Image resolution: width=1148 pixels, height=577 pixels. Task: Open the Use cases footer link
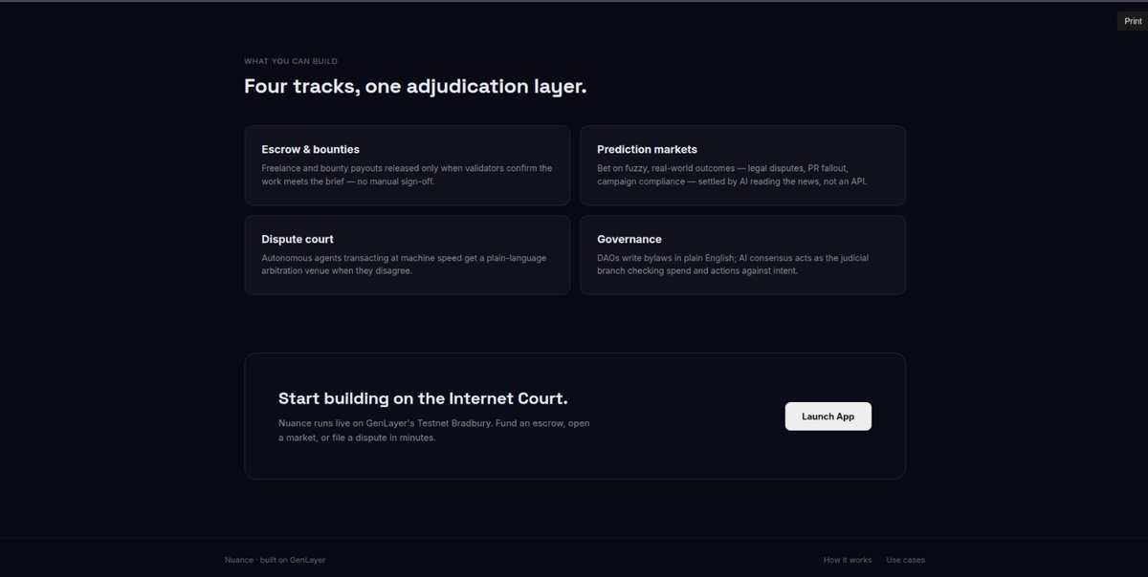906,560
